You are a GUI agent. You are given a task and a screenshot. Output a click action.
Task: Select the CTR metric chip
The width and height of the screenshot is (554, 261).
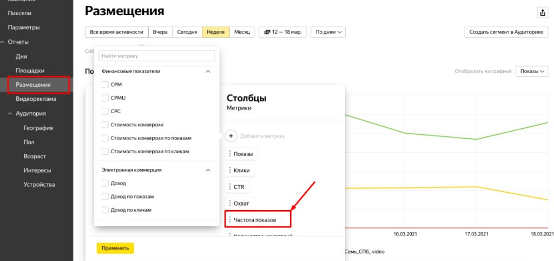point(237,187)
